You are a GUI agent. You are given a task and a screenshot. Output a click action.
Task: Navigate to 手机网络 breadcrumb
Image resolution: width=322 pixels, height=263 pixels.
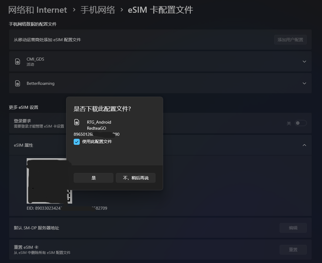(x=98, y=10)
